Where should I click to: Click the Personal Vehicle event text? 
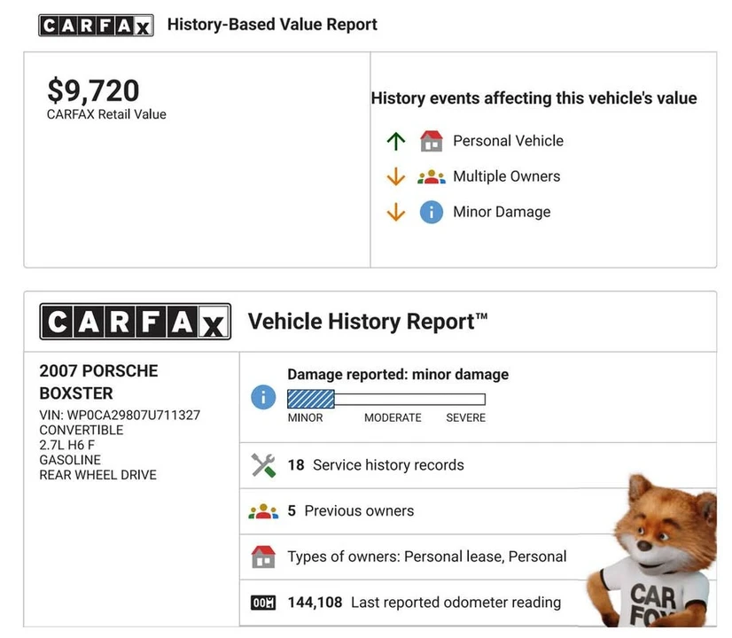coord(509,141)
